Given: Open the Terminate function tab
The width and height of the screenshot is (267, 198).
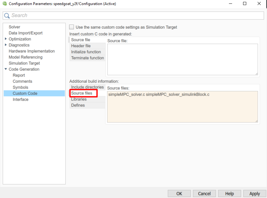Looking at the screenshot, I should click(x=87, y=58).
